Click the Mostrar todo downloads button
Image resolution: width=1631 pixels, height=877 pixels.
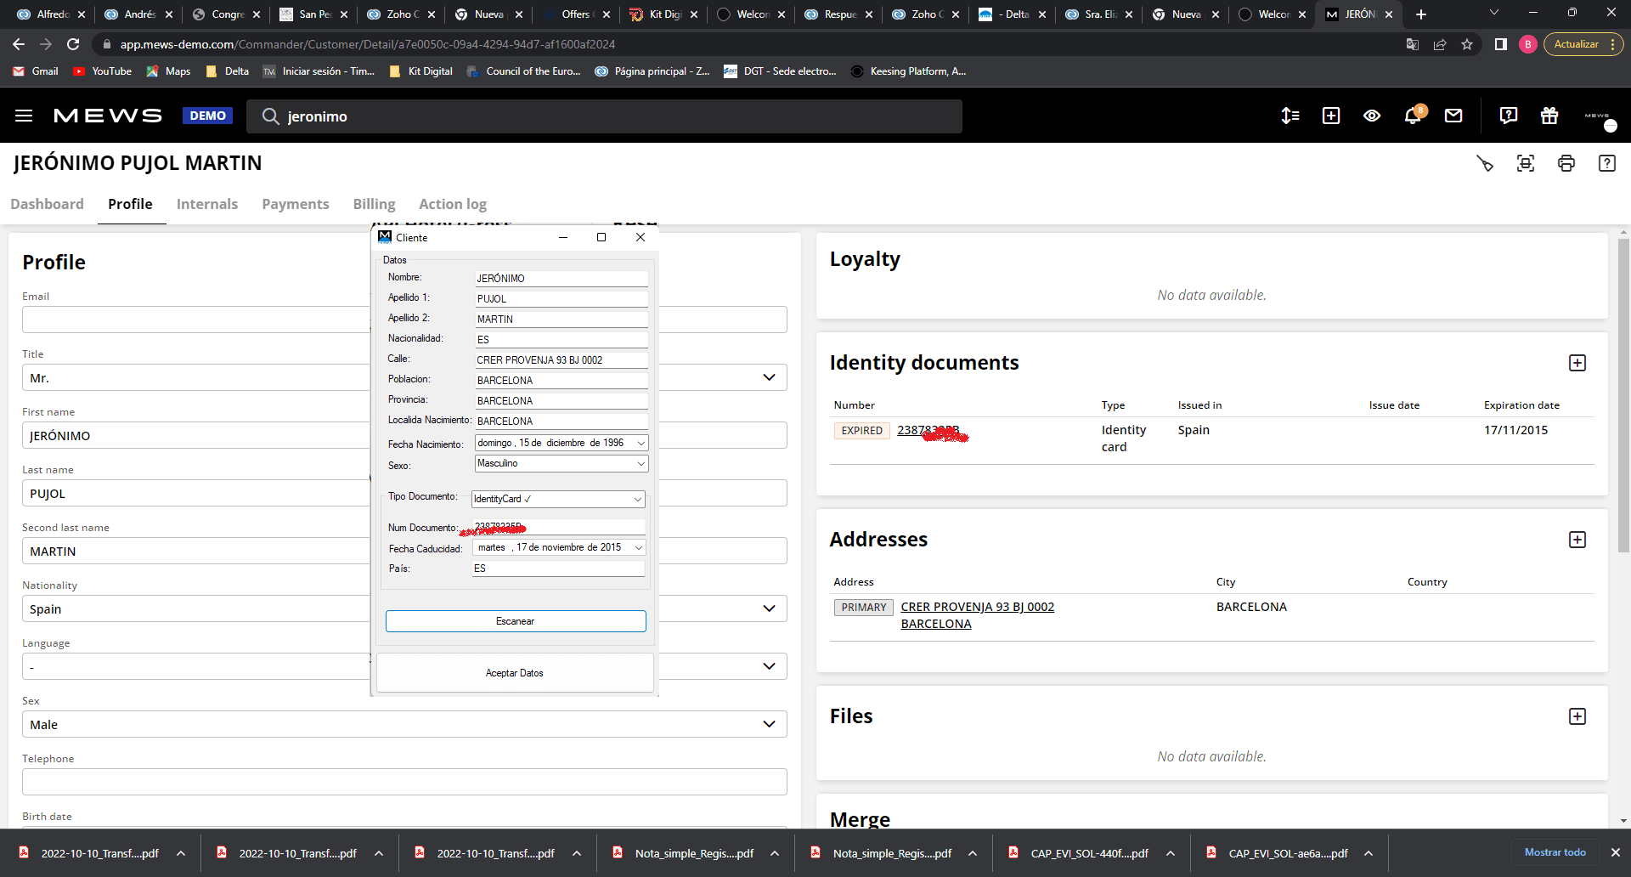(1555, 852)
